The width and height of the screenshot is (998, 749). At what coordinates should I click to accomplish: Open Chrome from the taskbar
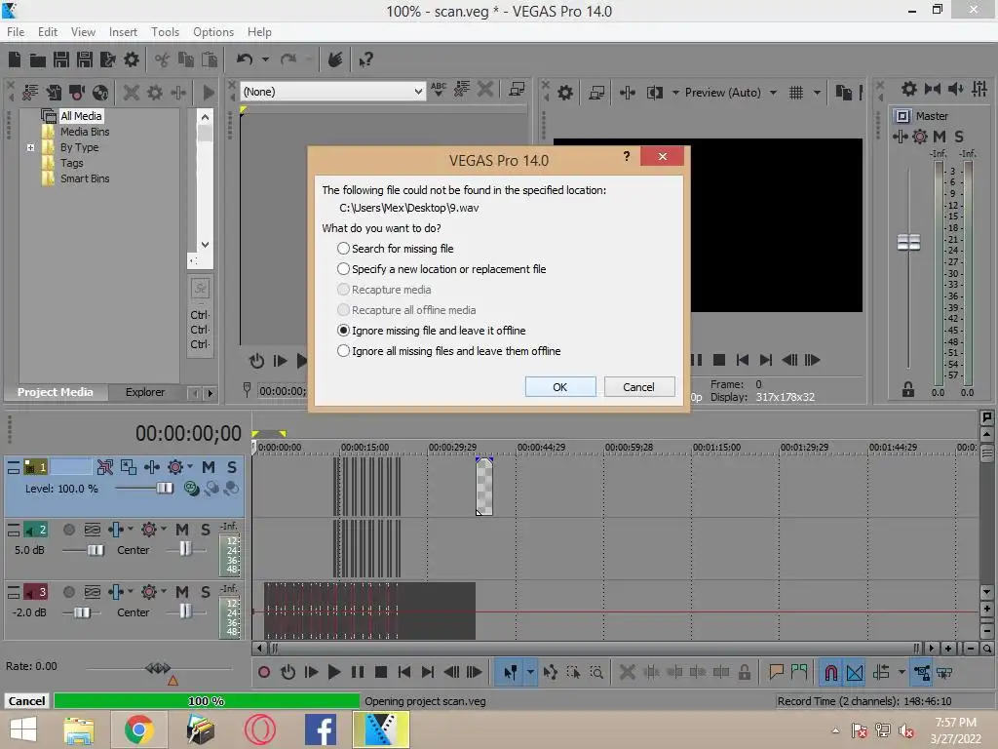pos(138,729)
